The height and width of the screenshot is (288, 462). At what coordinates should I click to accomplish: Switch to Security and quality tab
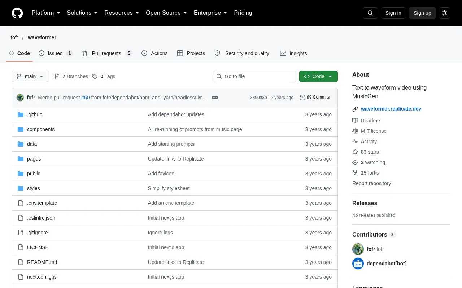[242, 53]
